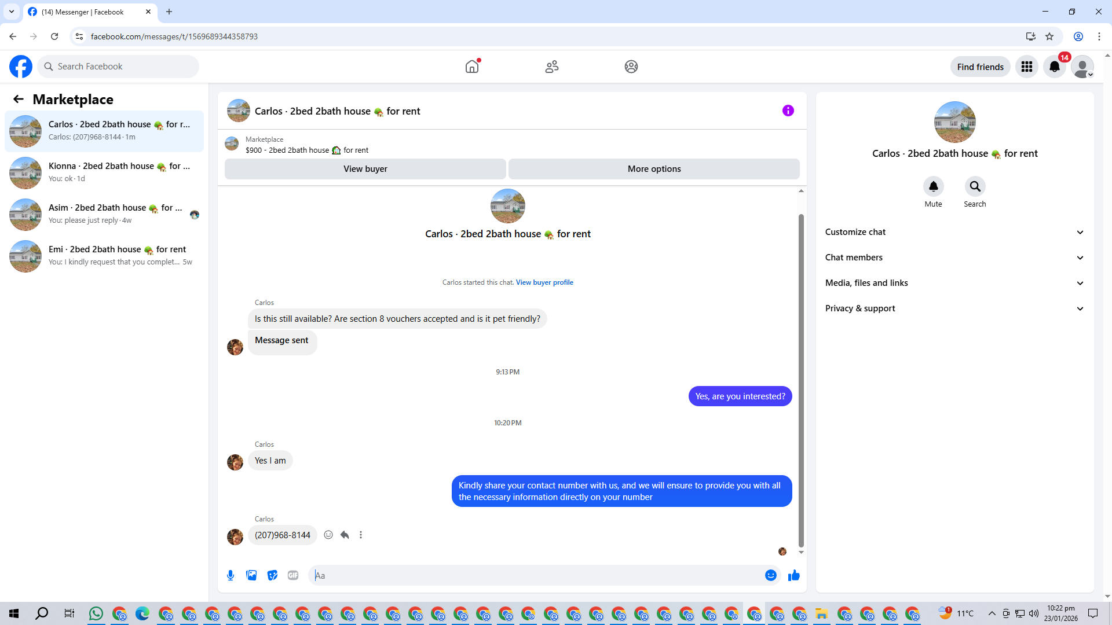Click the View buyer button
This screenshot has height=625, width=1112.
coord(365,169)
